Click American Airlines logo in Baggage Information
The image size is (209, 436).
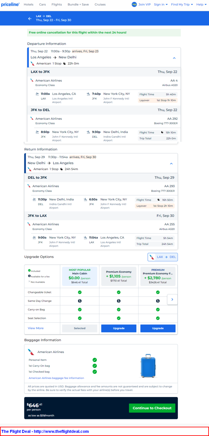31,352
